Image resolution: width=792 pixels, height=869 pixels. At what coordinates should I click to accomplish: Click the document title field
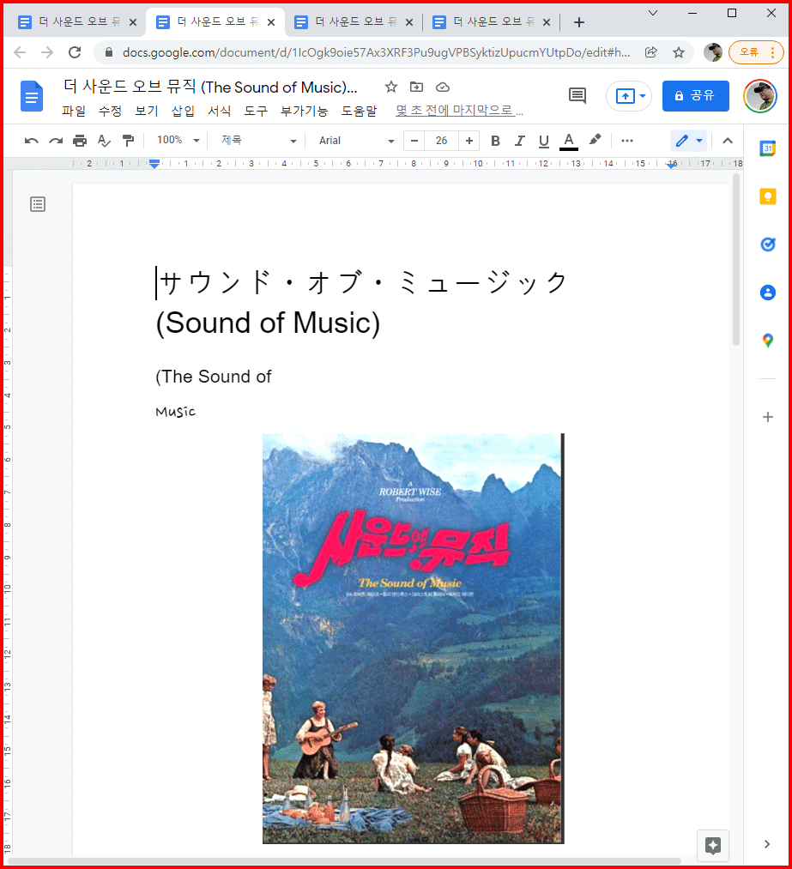pyautogui.click(x=210, y=87)
